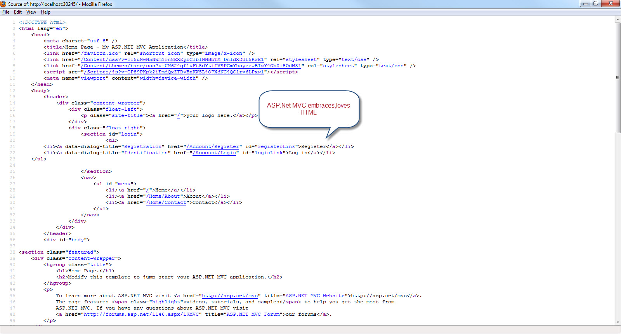The height and width of the screenshot is (334, 621).
Task: Follow the /Account/Login link
Action: point(214,153)
